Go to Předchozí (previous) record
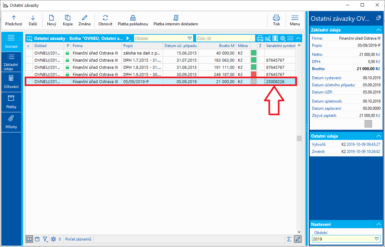This screenshot has width=385, height=247. [14, 20]
